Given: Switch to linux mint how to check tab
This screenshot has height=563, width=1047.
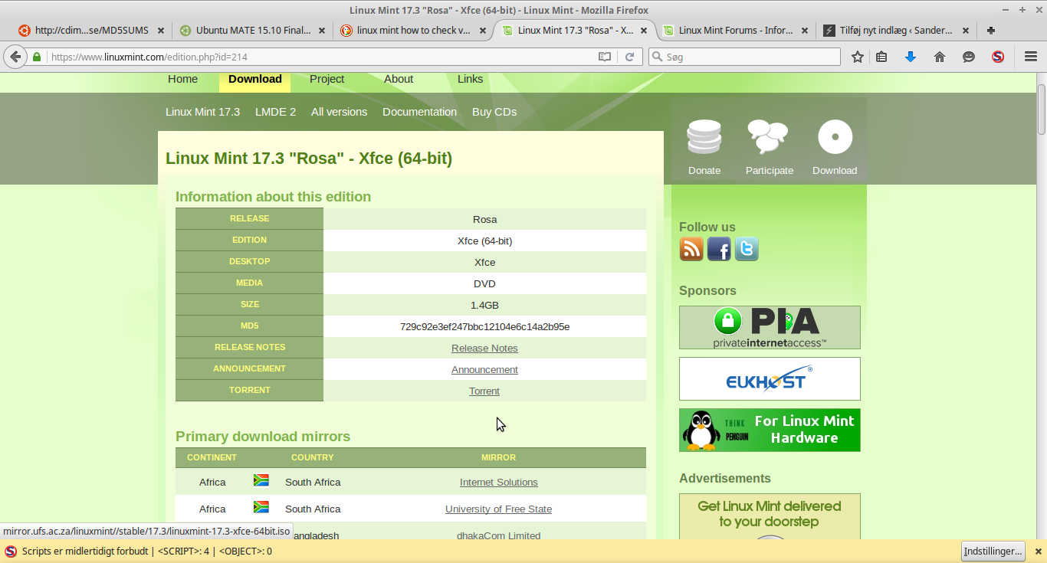Looking at the screenshot, I should pos(415,31).
